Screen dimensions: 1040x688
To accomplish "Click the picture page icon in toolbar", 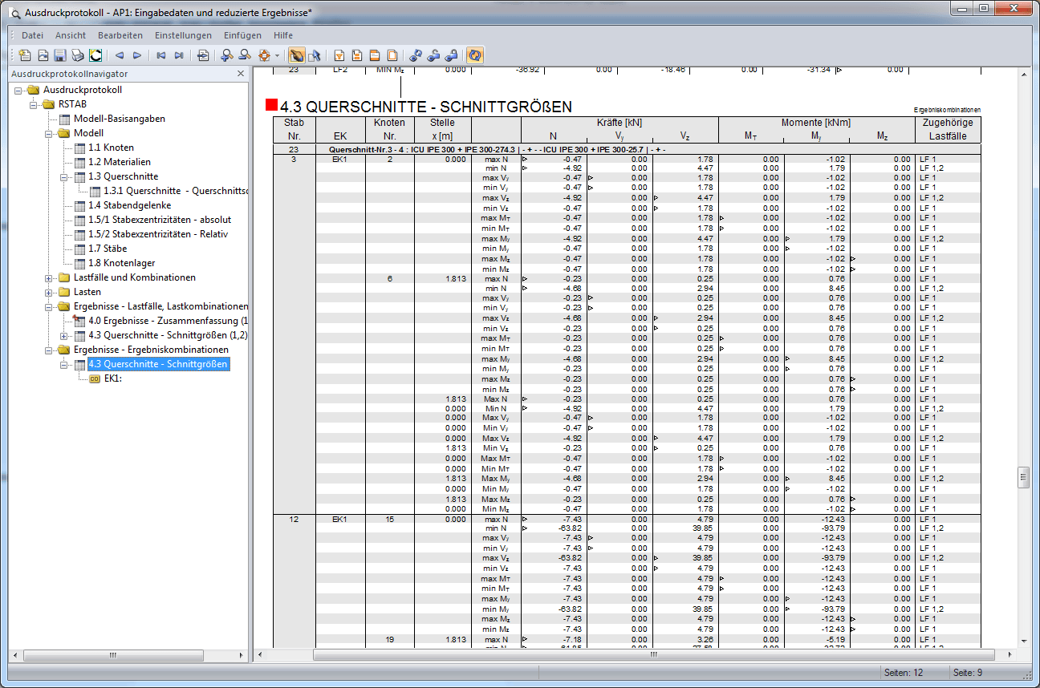I will point(43,55).
